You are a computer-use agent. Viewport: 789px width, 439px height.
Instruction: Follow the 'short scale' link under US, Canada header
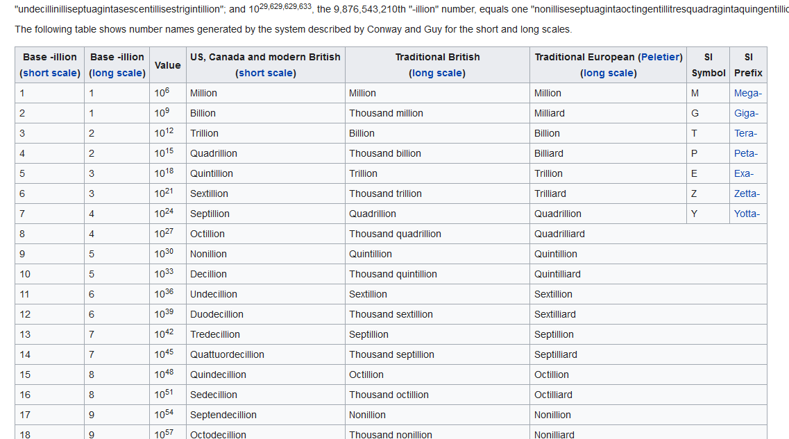point(266,73)
